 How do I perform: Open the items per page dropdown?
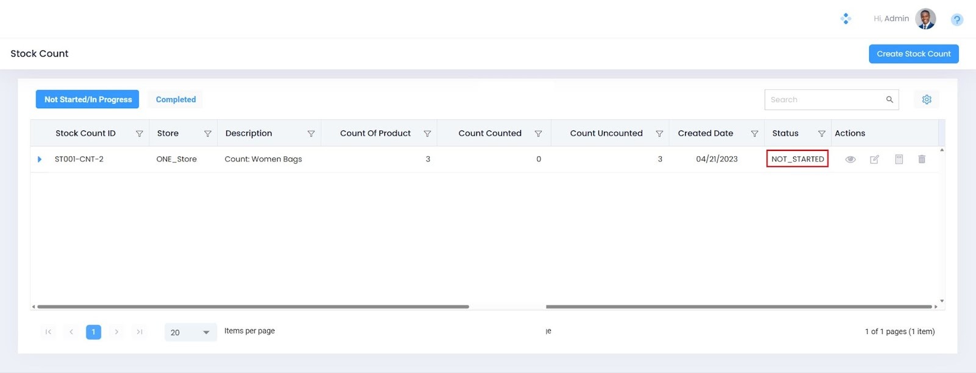[x=190, y=332]
